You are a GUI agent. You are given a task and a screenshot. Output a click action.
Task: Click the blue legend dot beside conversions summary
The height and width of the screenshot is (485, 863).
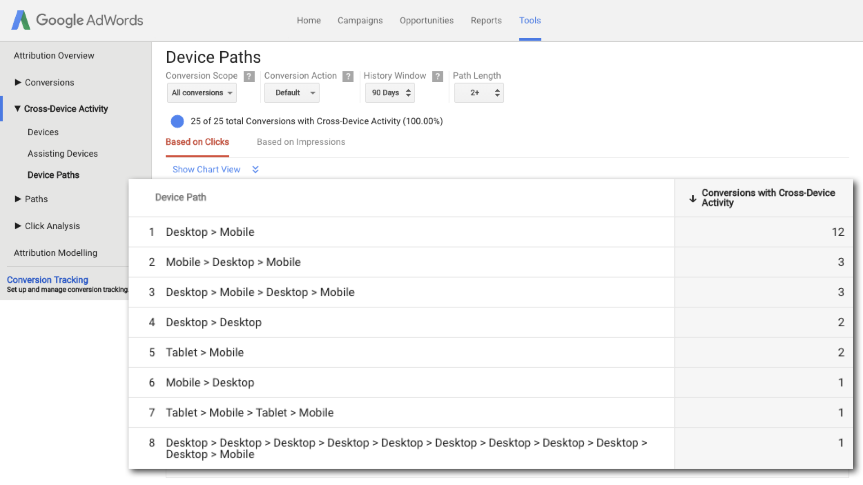click(x=177, y=121)
